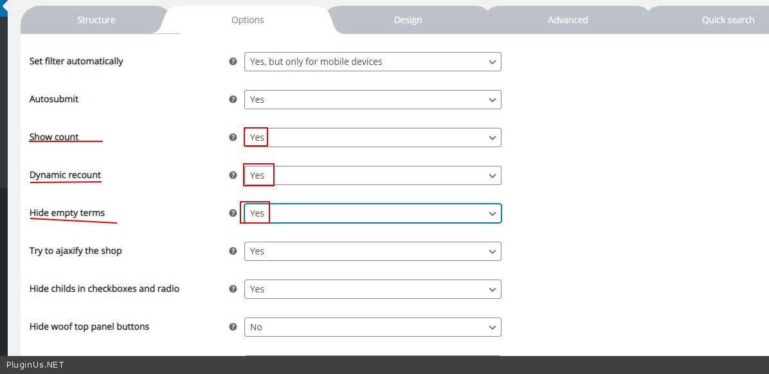Click help icon next to Show count

tap(233, 138)
